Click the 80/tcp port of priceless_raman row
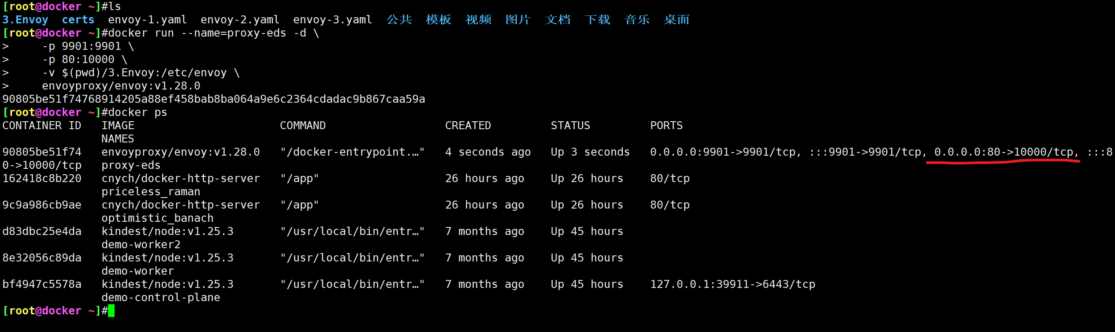The height and width of the screenshot is (332, 1115). tap(670, 179)
